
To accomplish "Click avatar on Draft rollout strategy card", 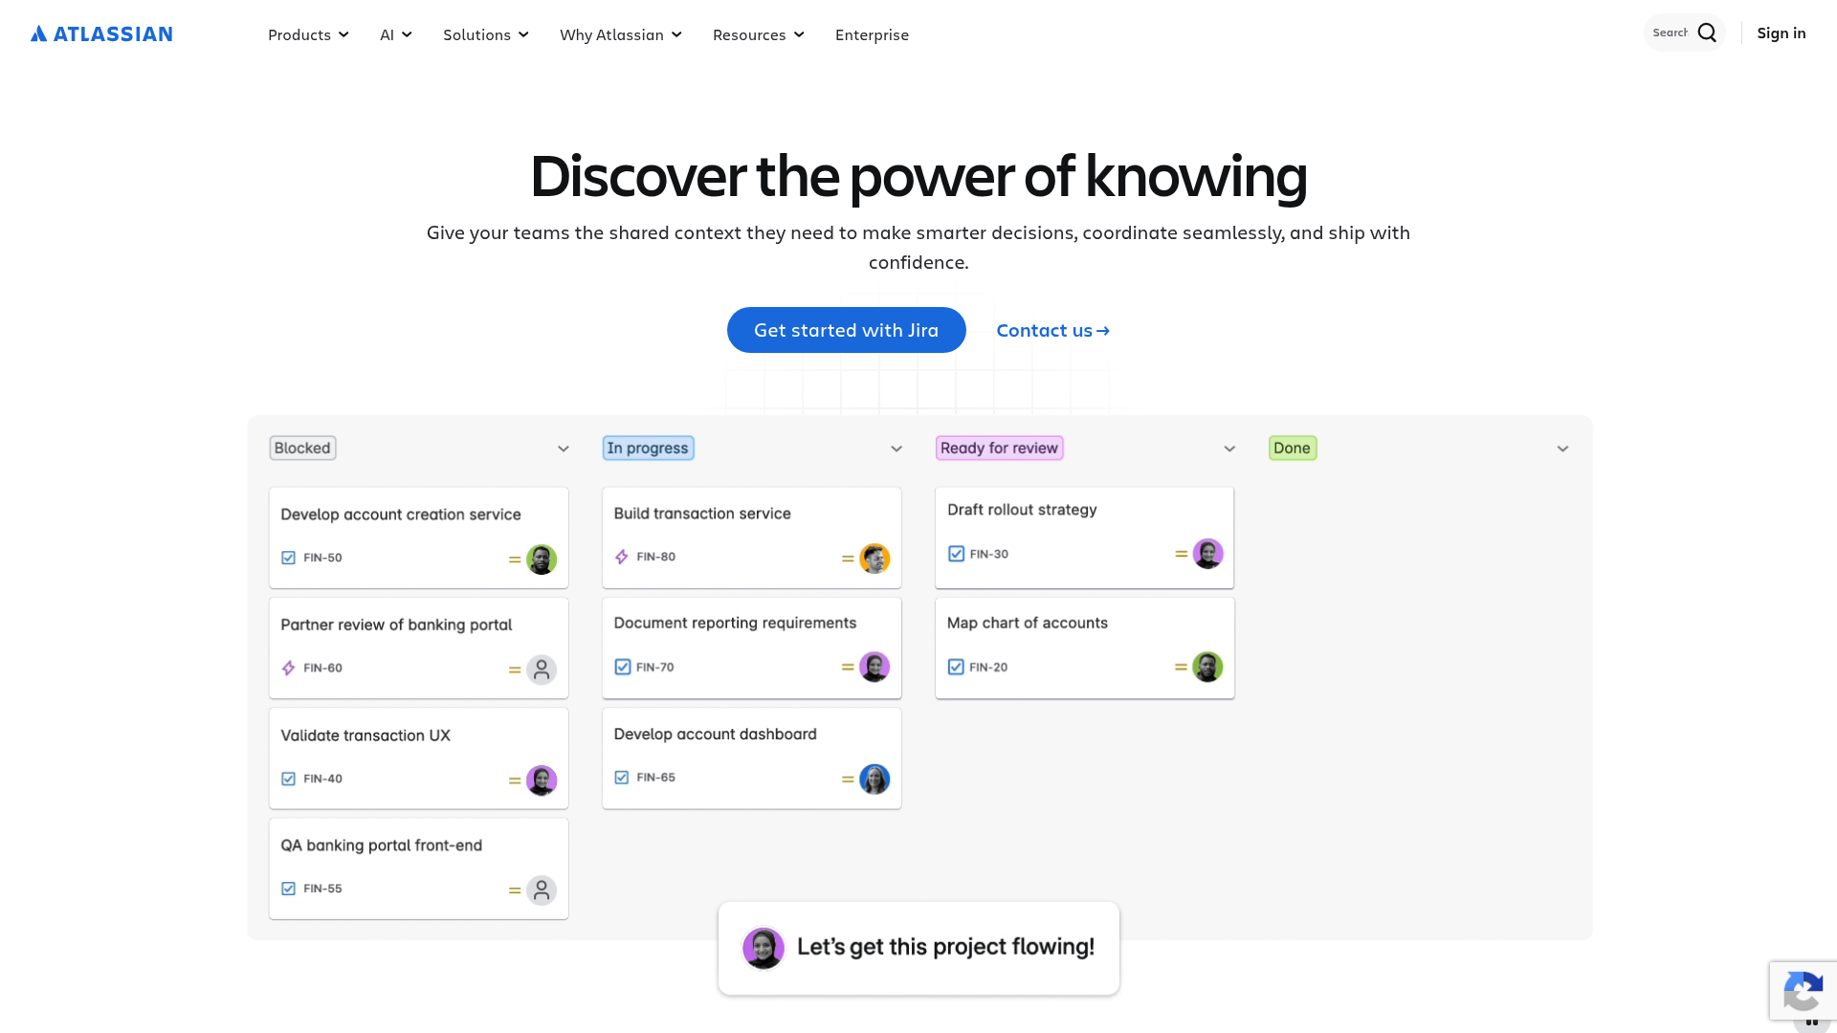I will click(1207, 554).
